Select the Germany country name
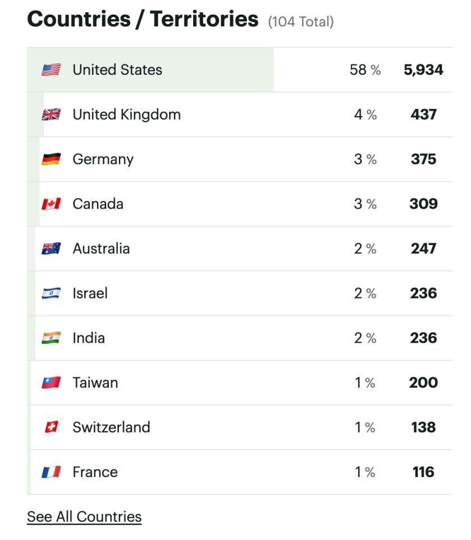471x540 pixels. pyautogui.click(x=103, y=160)
